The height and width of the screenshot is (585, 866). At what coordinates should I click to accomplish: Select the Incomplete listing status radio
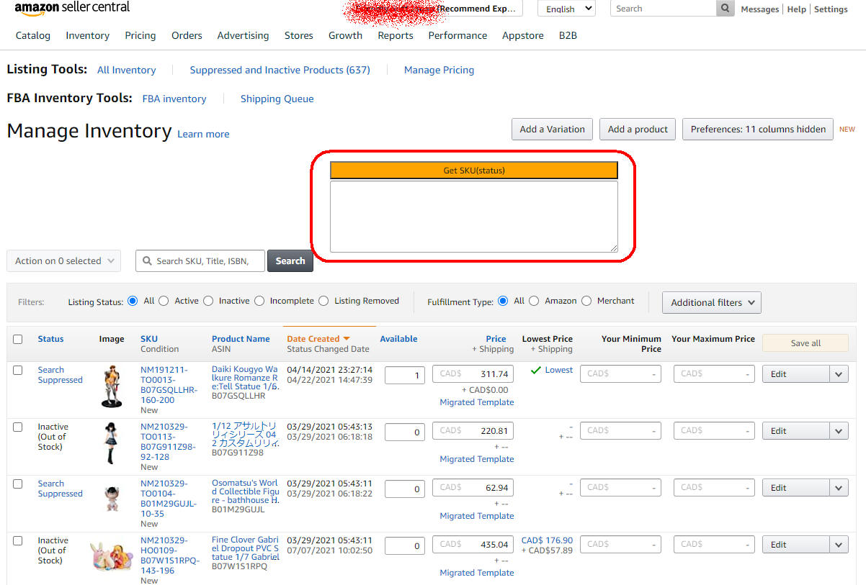click(x=259, y=301)
